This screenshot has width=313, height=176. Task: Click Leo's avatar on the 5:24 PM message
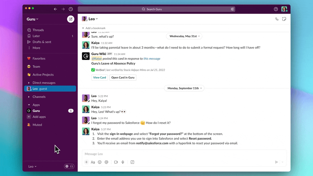pos(86,120)
